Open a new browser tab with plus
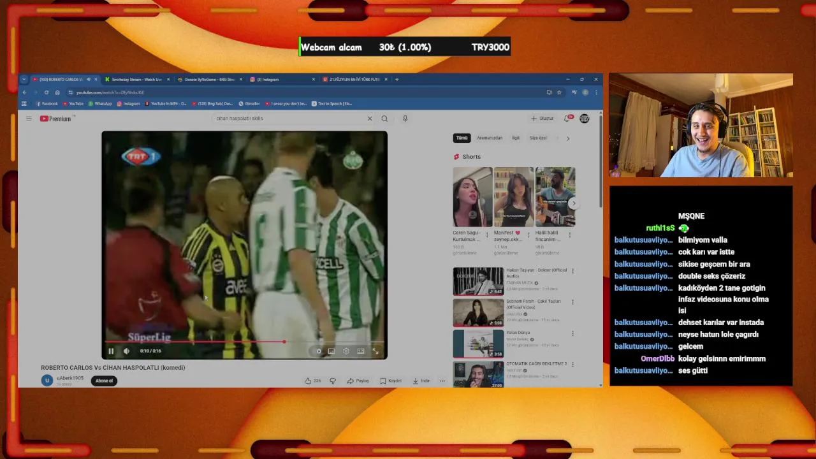Screen dimensions: 816x459 pos(397,80)
